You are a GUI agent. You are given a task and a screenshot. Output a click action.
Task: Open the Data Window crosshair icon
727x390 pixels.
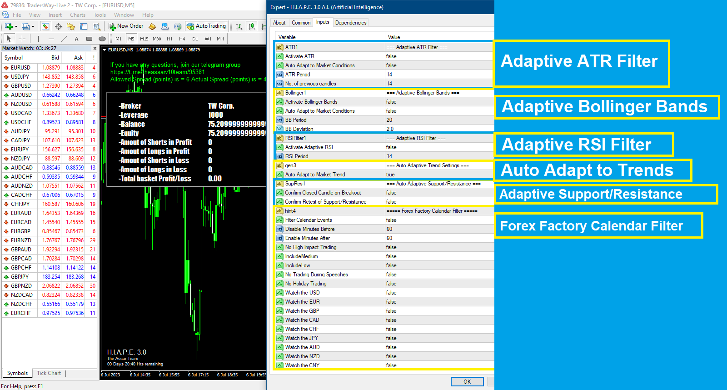click(58, 26)
